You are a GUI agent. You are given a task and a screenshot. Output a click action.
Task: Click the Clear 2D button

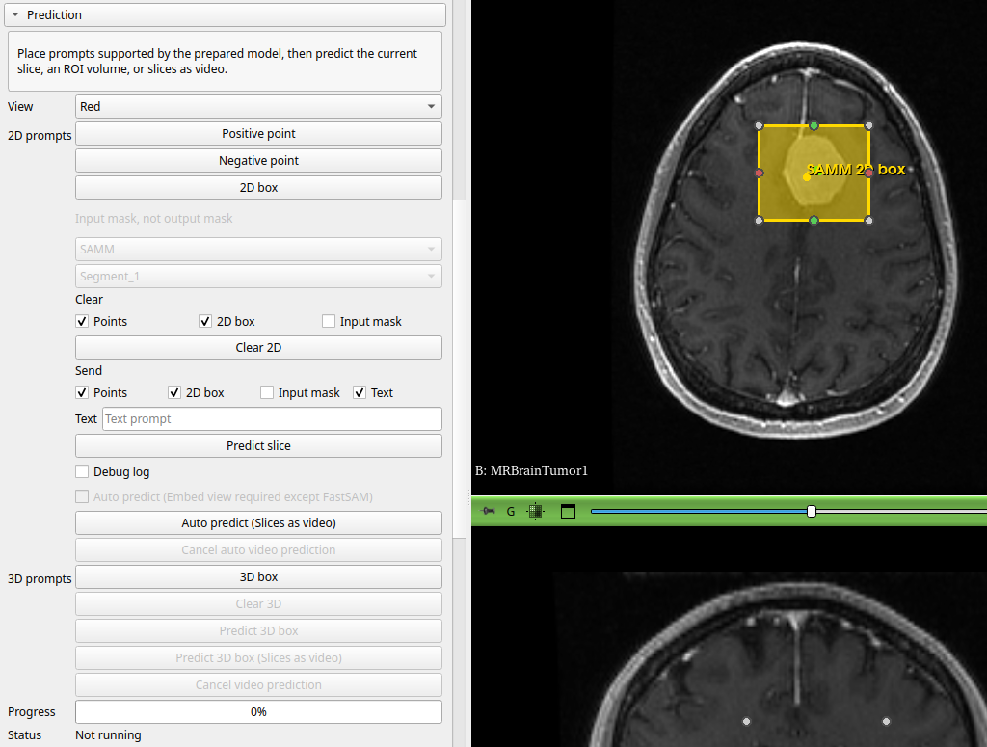[258, 347]
